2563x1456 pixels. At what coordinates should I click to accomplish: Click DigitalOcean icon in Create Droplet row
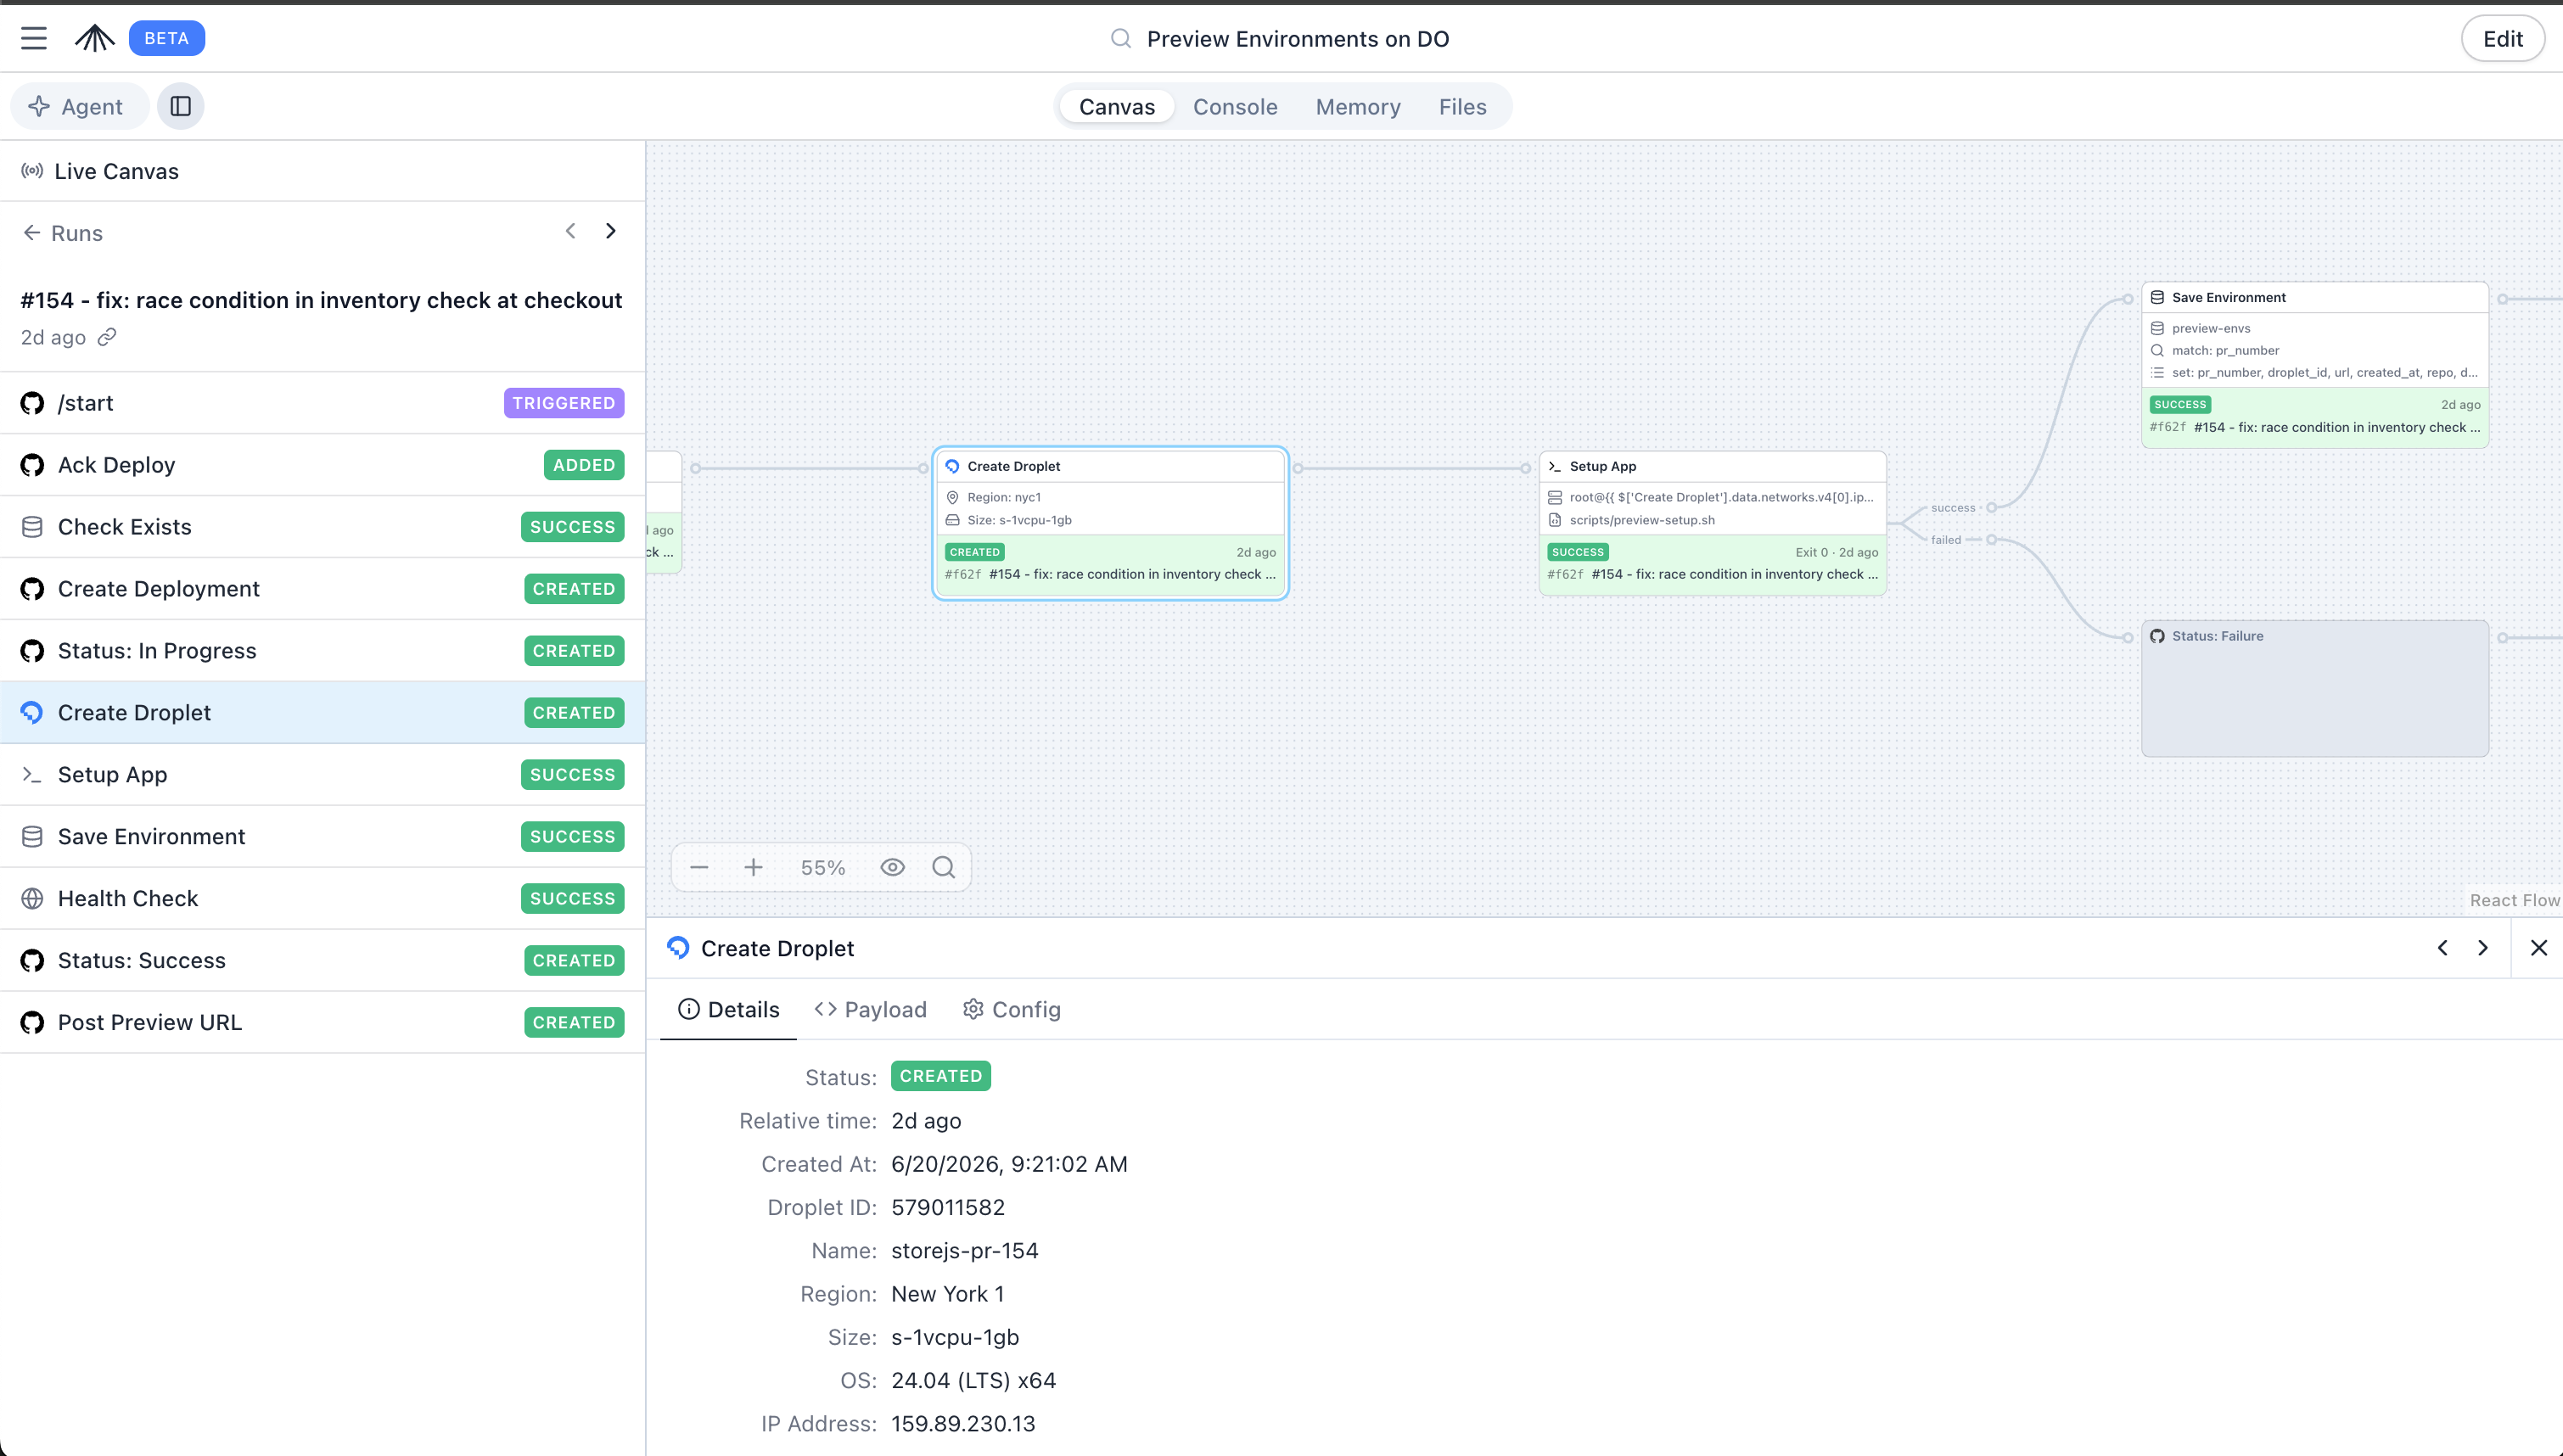32,712
